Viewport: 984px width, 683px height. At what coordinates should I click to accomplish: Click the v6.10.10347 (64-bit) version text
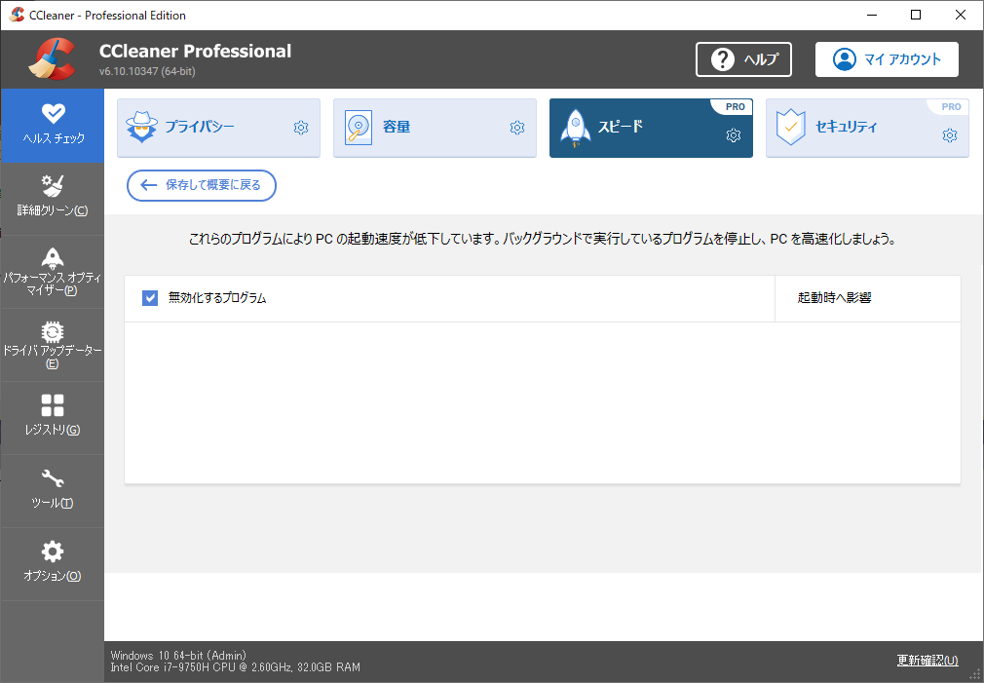(x=147, y=71)
